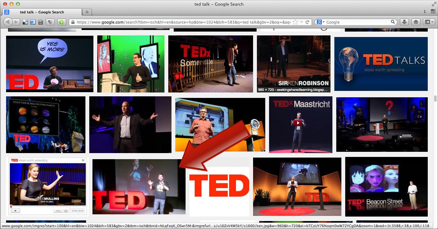The width and height of the screenshot is (438, 229).
Task: Open the orange-stage red-carpet speaker thumbnail
Action: (x=297, y=187)
